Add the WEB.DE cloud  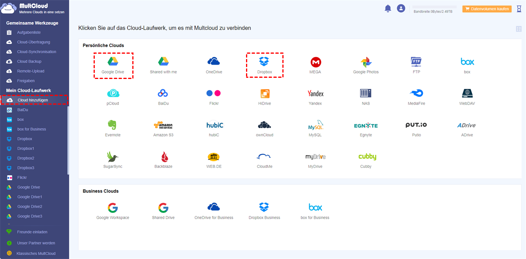(x=214, y=160)
